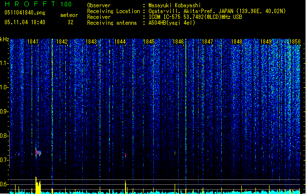Image resolution: width=306 pixels, height=194 pixels.
Task: Click the 0.7 kHz axis label
Action: coord(4,160)
